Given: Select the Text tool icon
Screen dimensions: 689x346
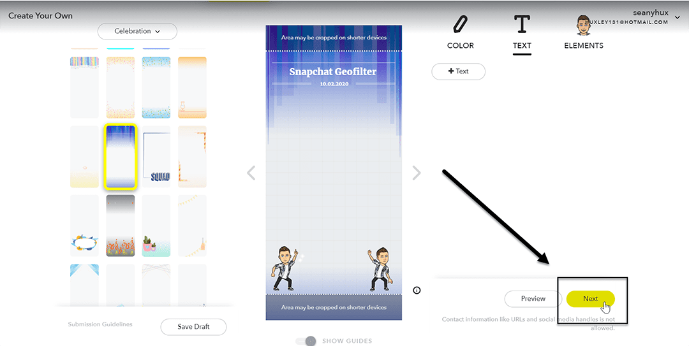Looking at the screenshot, I should [522, 25].
